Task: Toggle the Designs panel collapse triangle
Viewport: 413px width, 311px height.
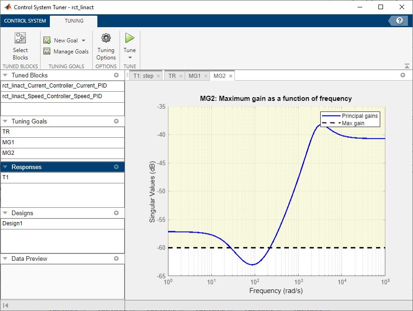Action: tap(6, 213)
